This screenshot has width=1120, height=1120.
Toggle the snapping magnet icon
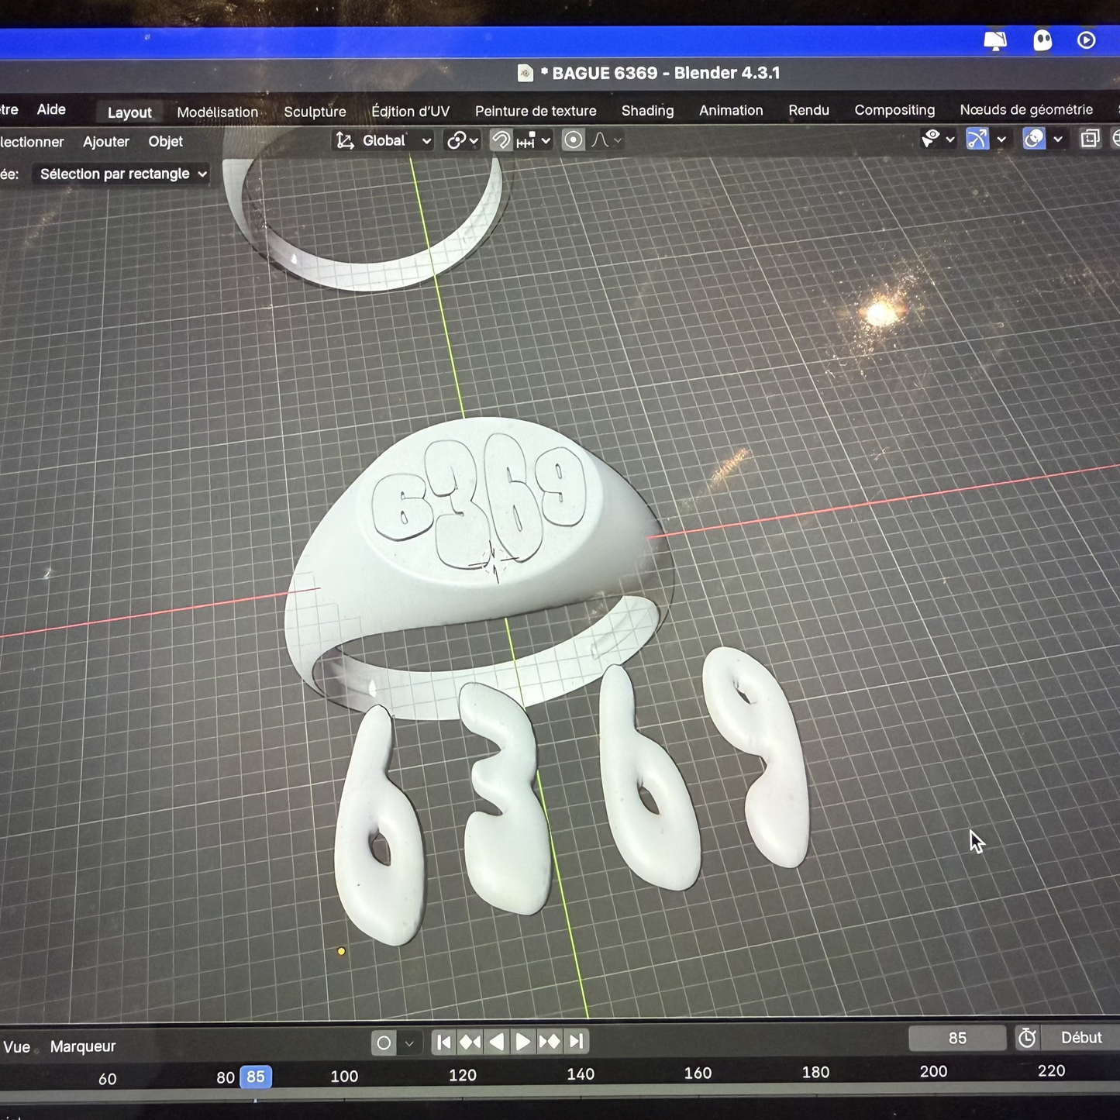[501, 140]
